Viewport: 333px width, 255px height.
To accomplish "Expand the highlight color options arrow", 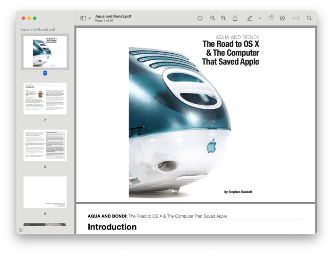I will click(x=259, y=18).
